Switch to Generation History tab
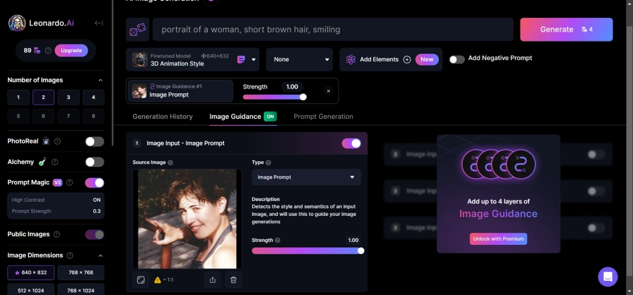 click(163, 116)
